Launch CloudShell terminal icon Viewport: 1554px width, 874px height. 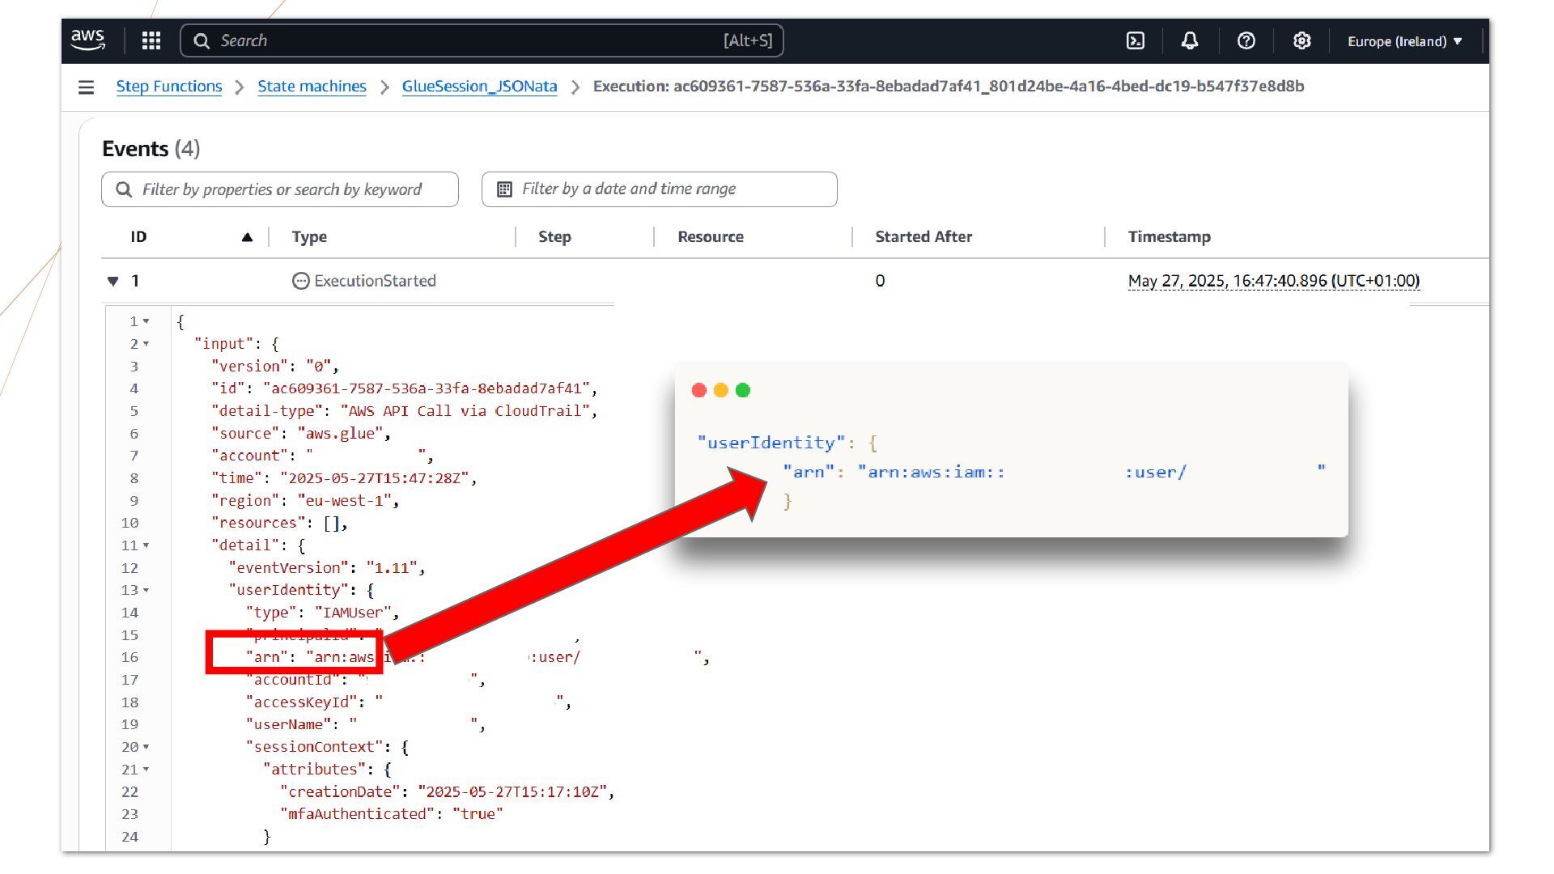coord(1136,40)
